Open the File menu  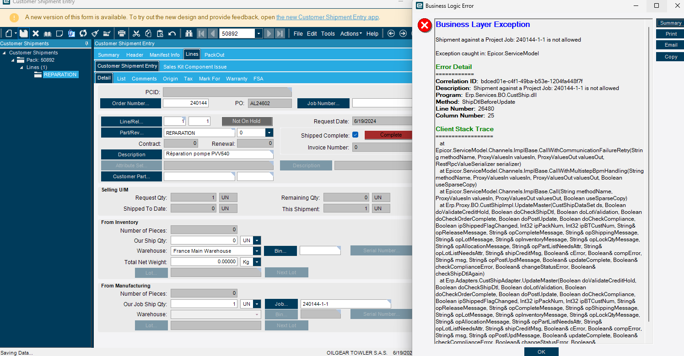[x=298, y=33]
